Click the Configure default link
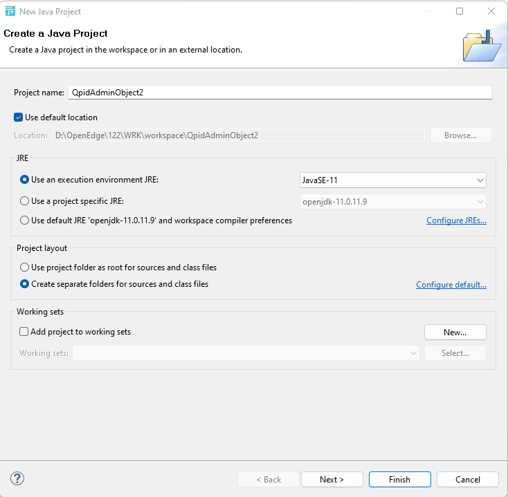The image size is (508, 497). point(451,284)
